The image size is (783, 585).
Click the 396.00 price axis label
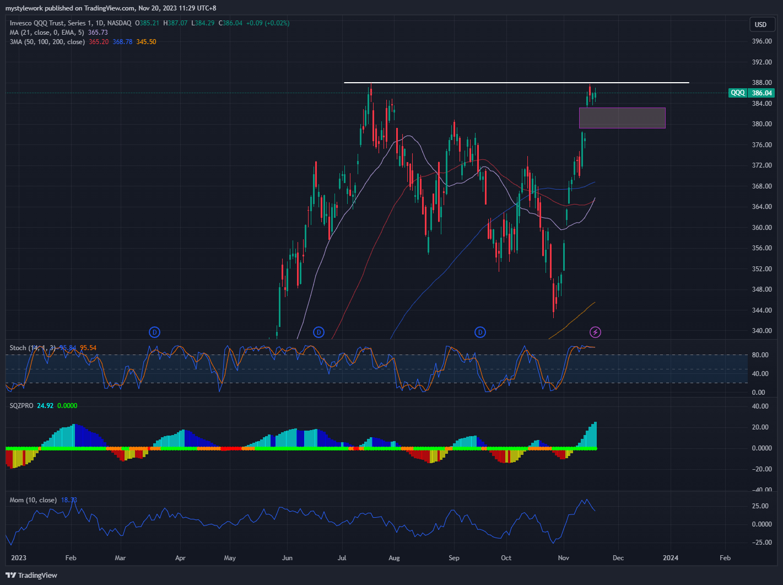coord(762,41)
